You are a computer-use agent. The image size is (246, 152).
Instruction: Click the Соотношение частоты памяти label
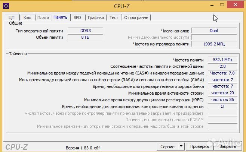pos(157,66)
